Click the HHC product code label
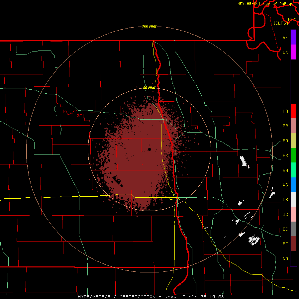The width and height of the screenshot is (299, 299). pyautogui.click(x=292, y=20)
